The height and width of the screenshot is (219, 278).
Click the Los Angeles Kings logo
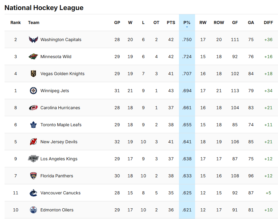click(33, 159)
